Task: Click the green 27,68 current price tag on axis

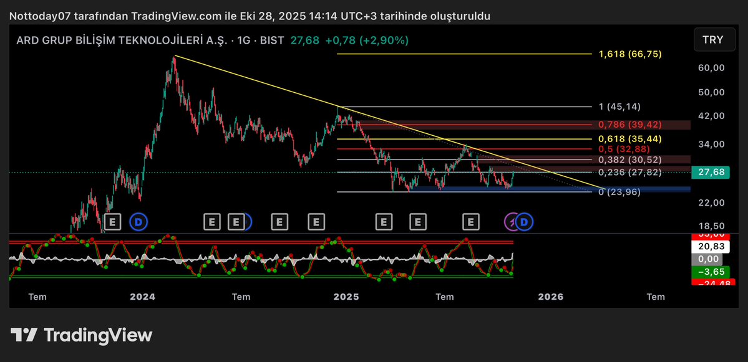Action: (711, 173)
